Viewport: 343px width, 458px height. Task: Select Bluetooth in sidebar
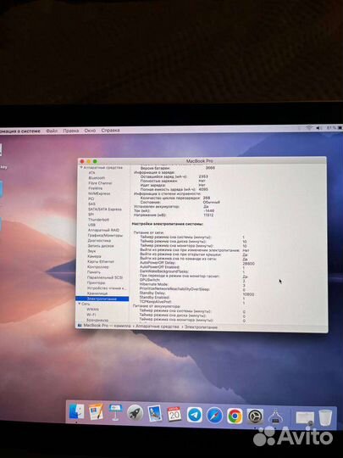(x=97, y=178)
